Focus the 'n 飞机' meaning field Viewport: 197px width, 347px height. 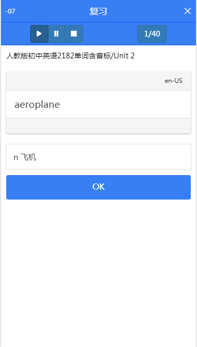[x=99, y=157]
